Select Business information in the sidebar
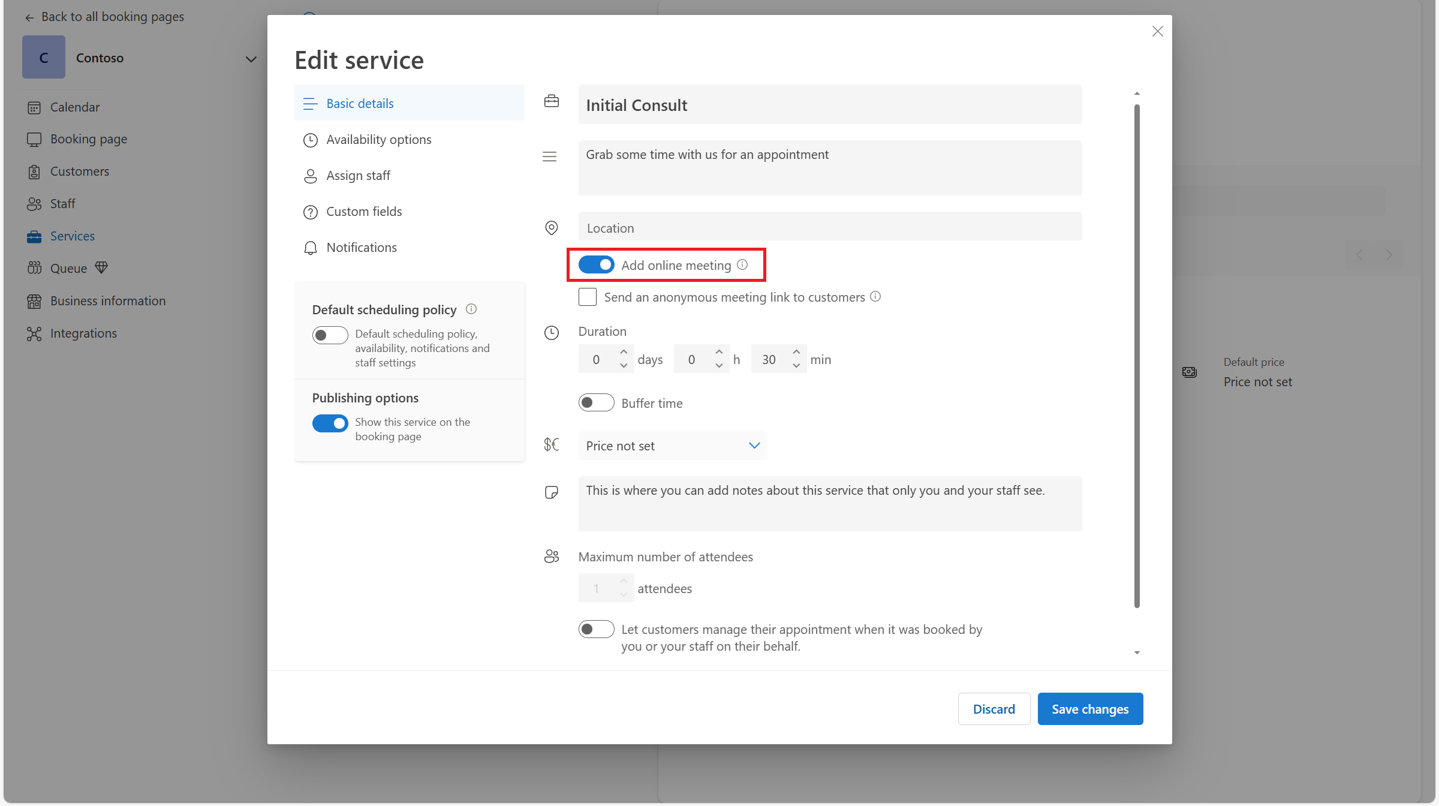 coord(107,300)
